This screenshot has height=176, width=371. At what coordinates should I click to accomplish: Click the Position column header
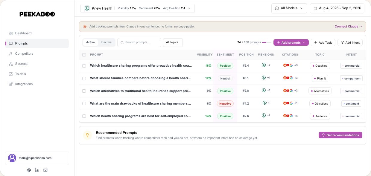pos(246,55)
